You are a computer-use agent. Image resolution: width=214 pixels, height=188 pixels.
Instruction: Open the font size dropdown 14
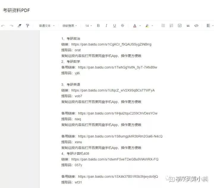89,26
